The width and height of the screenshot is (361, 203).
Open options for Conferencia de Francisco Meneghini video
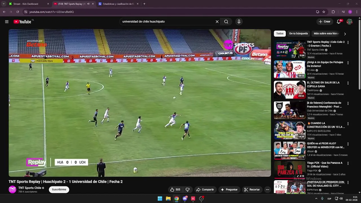[x=348, y=103]
